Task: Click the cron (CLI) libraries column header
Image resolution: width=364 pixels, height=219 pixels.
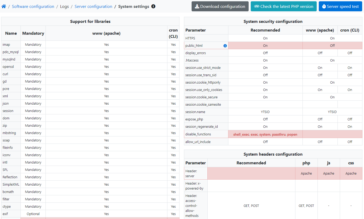Action: [x=173, y=33]
